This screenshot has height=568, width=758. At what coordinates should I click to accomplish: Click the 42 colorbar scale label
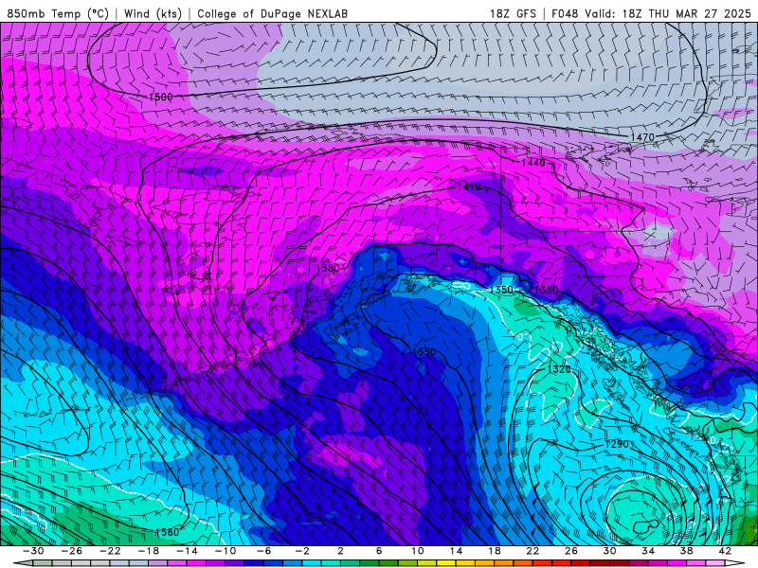coord(725,551)
